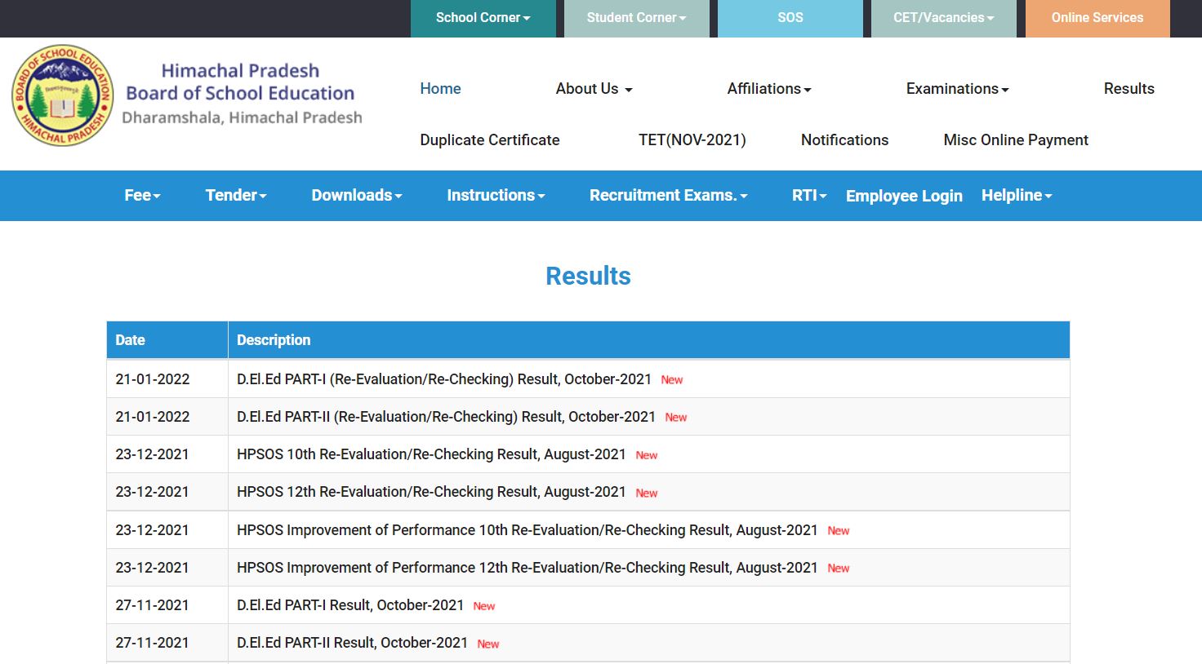Expand the RTI dropdown
This screenshot has width=1202, height=664.
[x=809, y=196]
